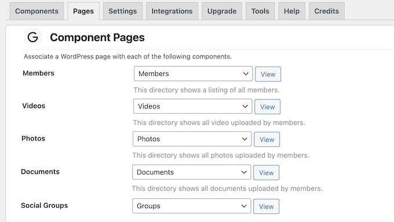Open the Social Groups page dropdown
This screenshot has width=394, height=222.
pos(192,206)
